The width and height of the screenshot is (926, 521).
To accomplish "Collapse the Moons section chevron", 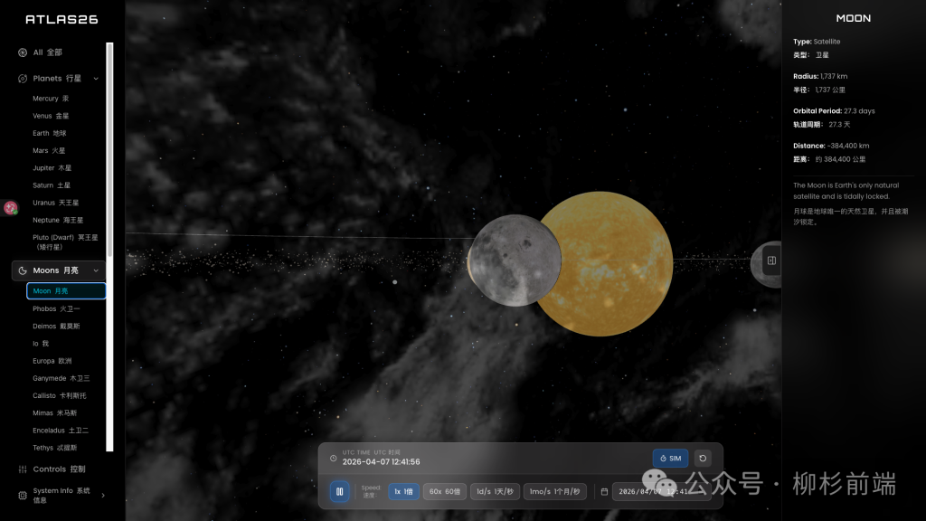I will 96,270.
